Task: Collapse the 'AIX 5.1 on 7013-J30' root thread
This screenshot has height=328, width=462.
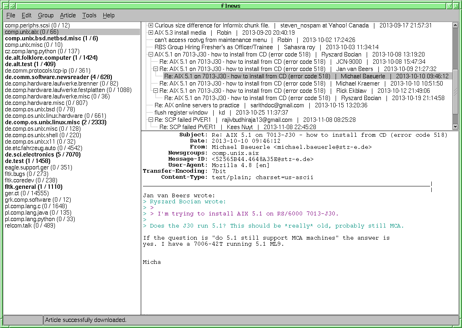Action: [x=151, y=54]
